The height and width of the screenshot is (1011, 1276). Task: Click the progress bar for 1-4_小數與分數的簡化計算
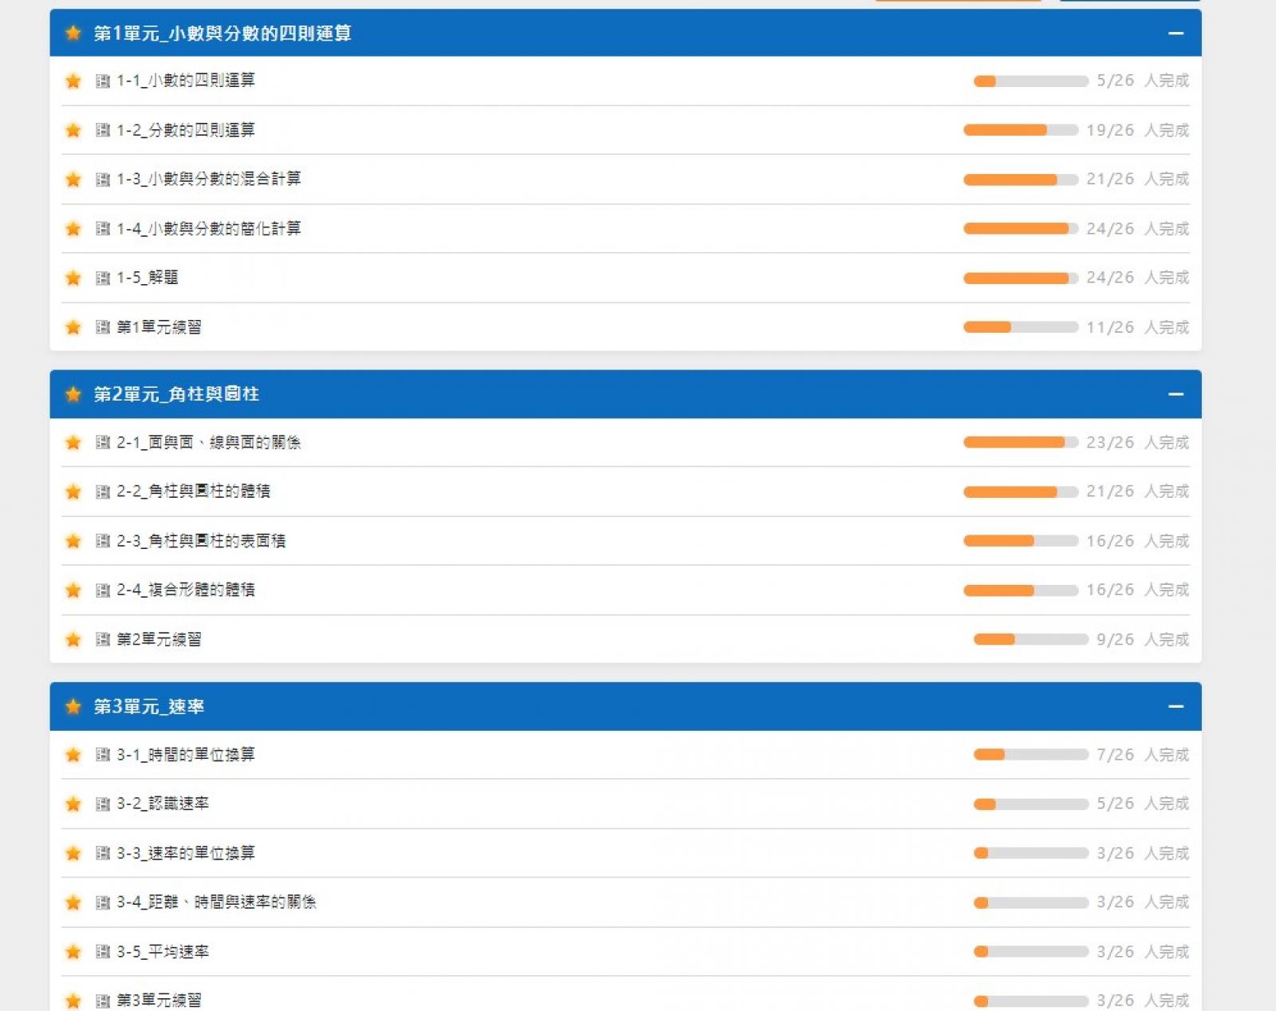[1020, 229]
